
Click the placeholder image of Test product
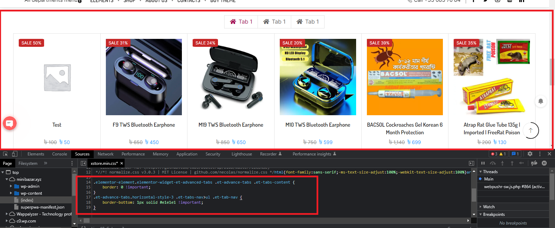tap(57, 77)
